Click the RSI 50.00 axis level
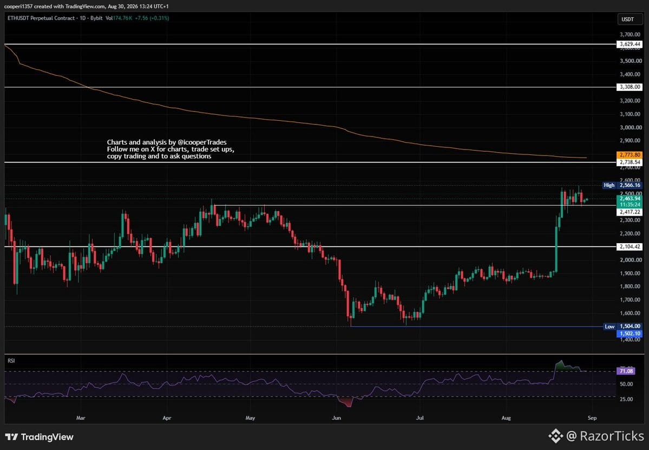The image size is (649, 450). coord(626,384)
